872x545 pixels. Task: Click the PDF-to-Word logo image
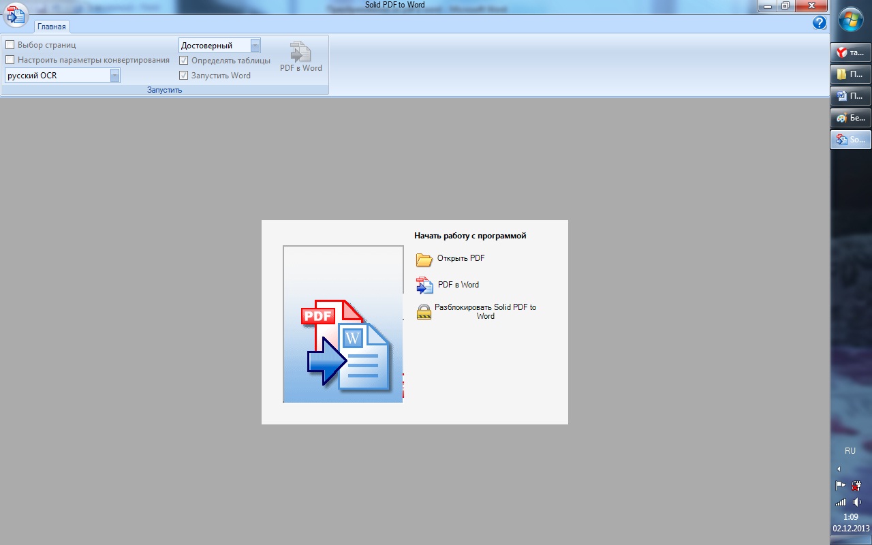click(343, 324)
